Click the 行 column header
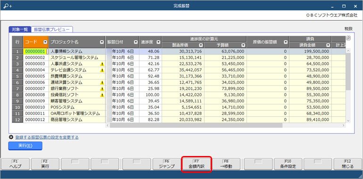Screen dimensions: 363x179 tap(17, 42)
